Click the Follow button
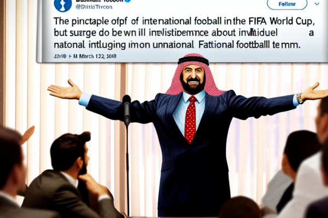This screenshot has height=218, width=328. click(x=287, y=4)
